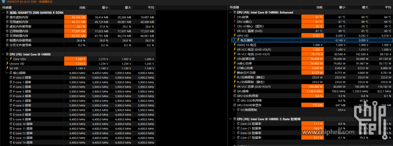
Task: Click the clock icon beside P-core 5 频率
Action: [11, 101]
